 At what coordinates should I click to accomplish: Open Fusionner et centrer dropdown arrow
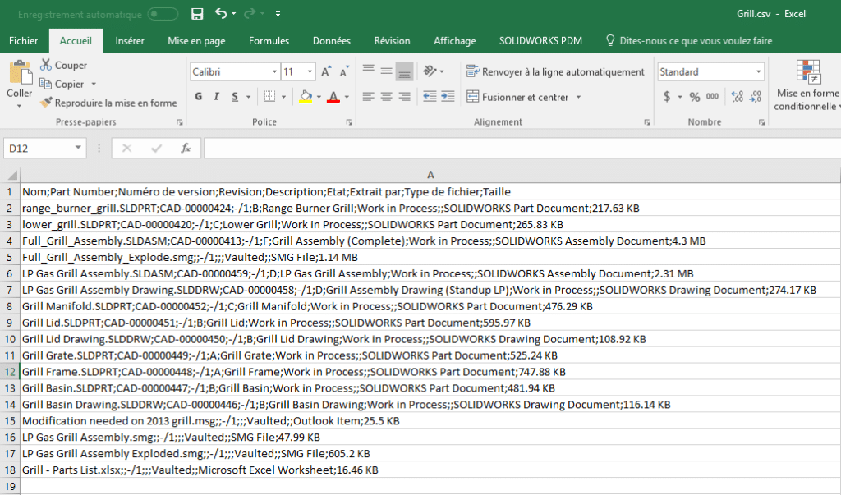tap(578, 97)
